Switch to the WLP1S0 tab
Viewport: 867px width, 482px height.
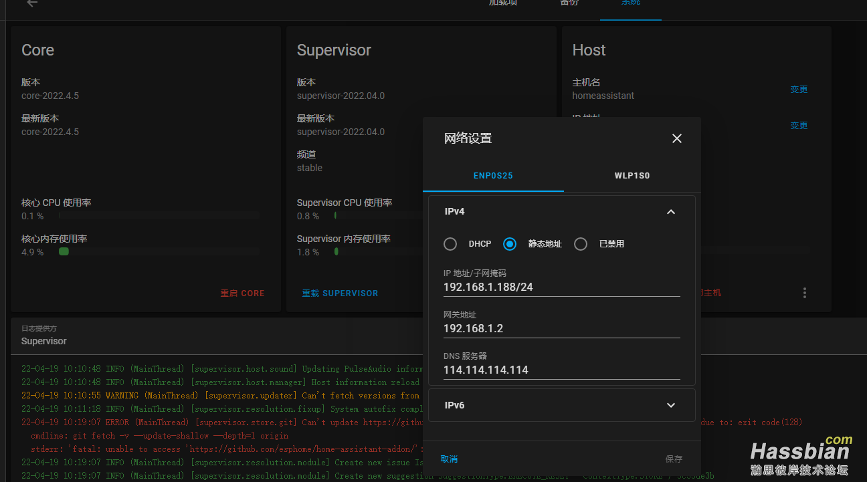632,176
